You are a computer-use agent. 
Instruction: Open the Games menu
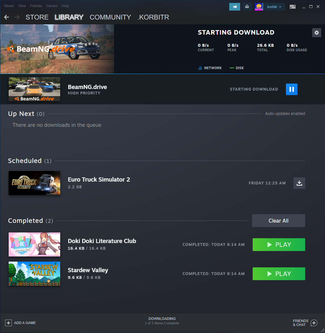pos(52,6)
